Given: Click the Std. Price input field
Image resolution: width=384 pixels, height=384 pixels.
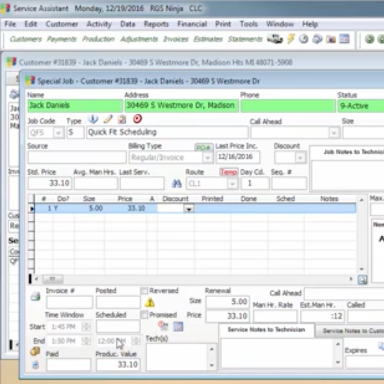Looking at the screenshot, I should (x=49, y=184).
